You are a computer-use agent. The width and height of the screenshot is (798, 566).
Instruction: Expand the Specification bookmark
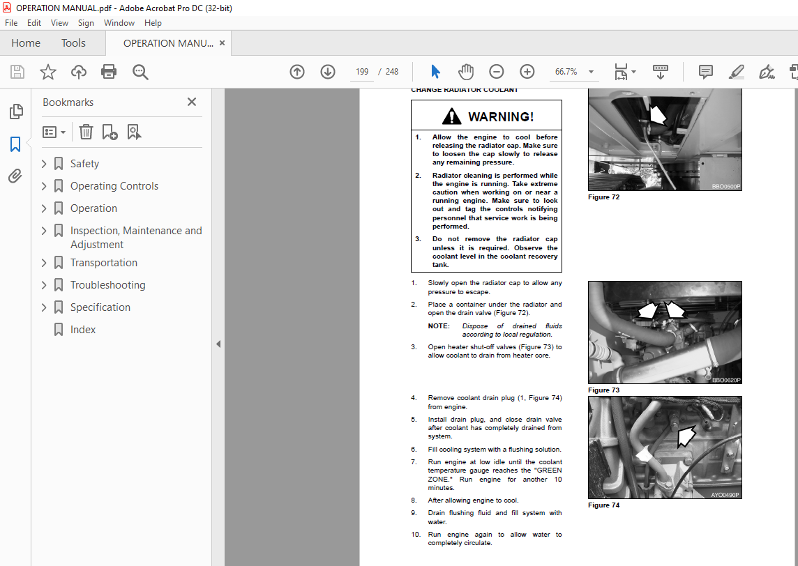tap(44, 307)
